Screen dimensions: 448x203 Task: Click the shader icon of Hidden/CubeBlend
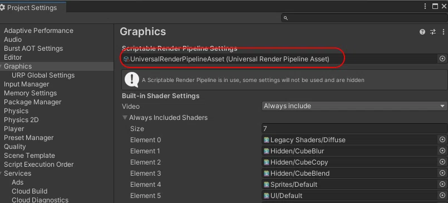pos(267,173)
